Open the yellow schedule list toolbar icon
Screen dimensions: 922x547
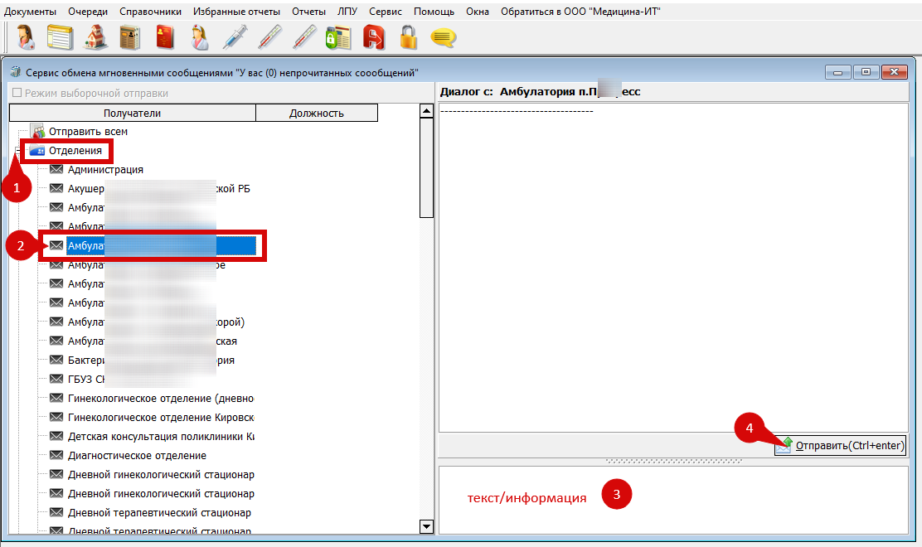pyautogui.click(x=60, y=37)
